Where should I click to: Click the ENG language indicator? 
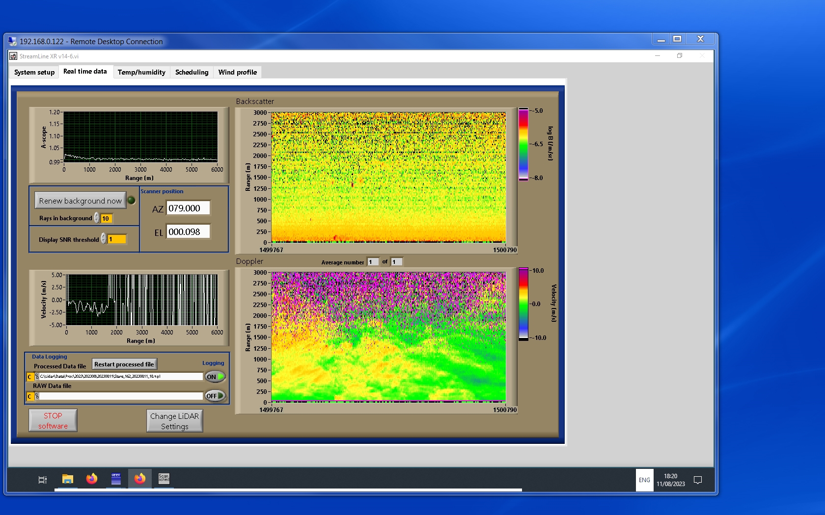(x=644, y=480)
